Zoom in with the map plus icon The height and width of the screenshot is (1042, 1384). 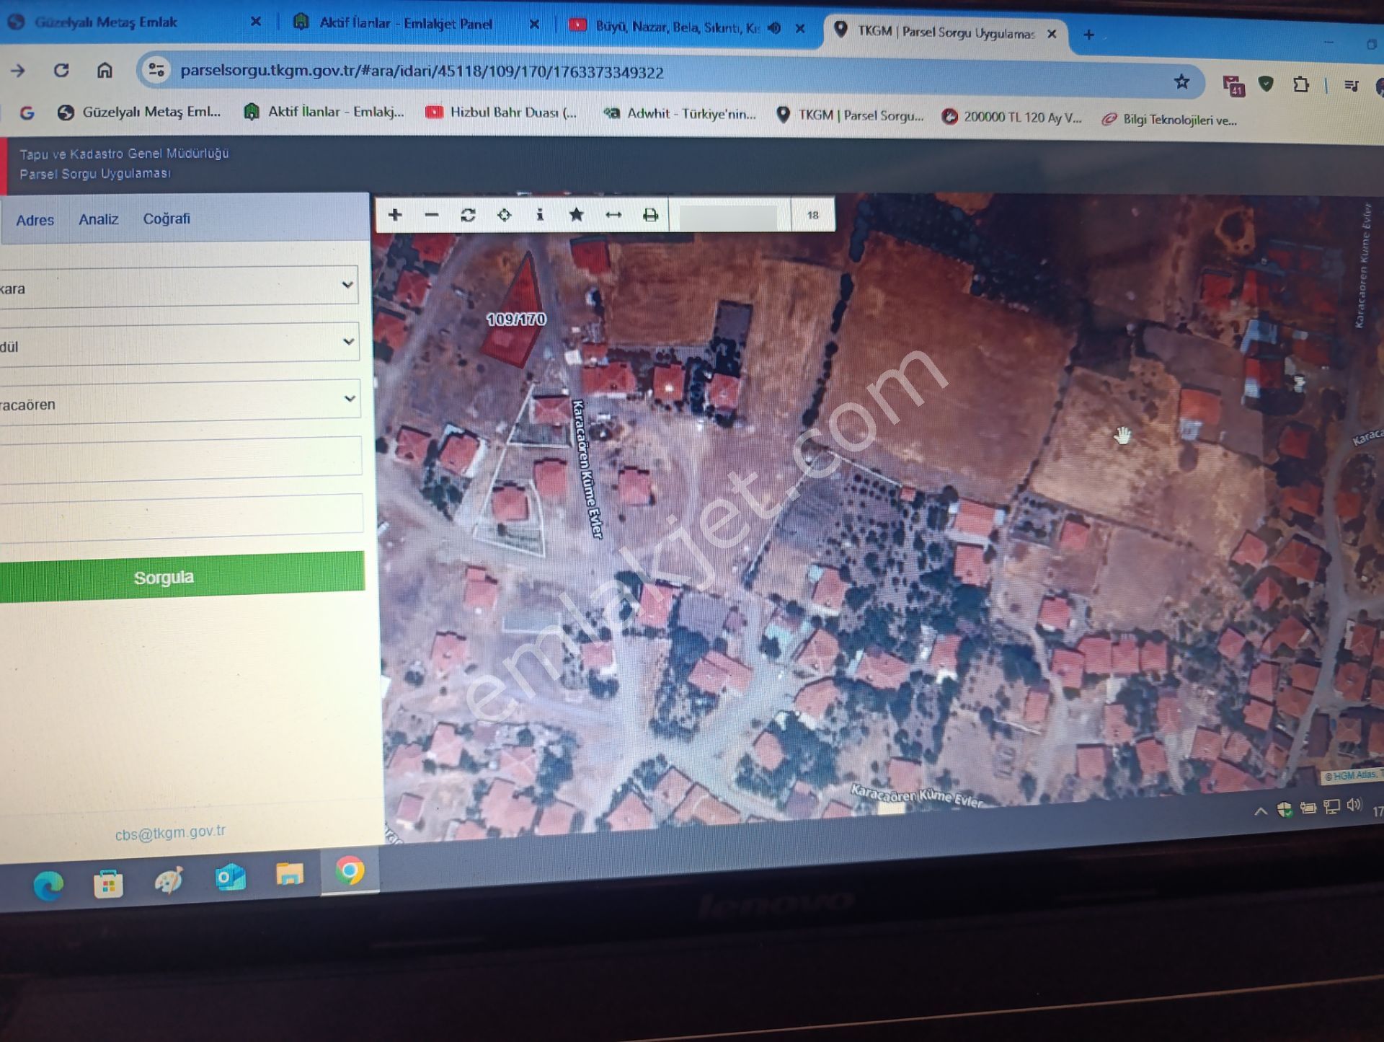point(394,214)
